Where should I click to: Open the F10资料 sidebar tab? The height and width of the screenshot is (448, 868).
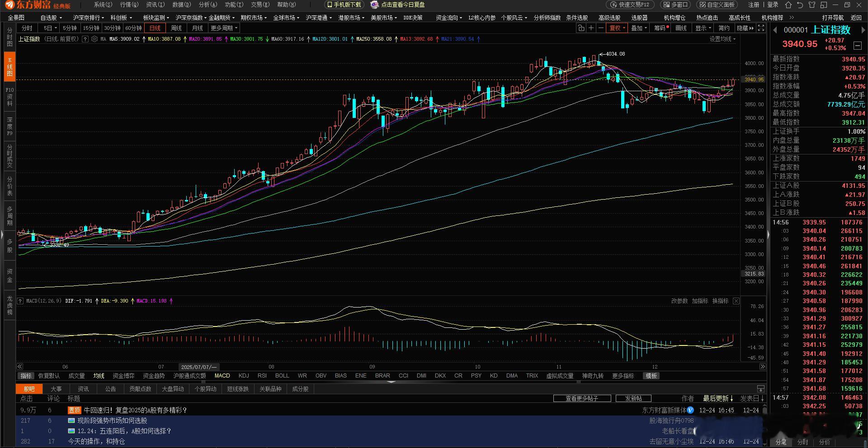pyautogui.click(x=9, y=97)
